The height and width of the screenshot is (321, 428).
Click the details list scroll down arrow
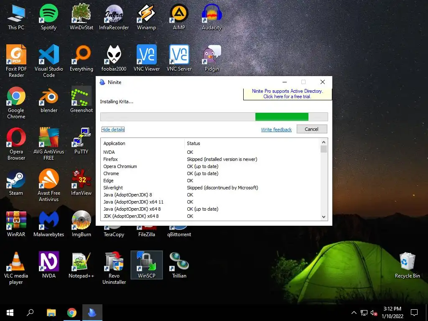tap(324, 217)
